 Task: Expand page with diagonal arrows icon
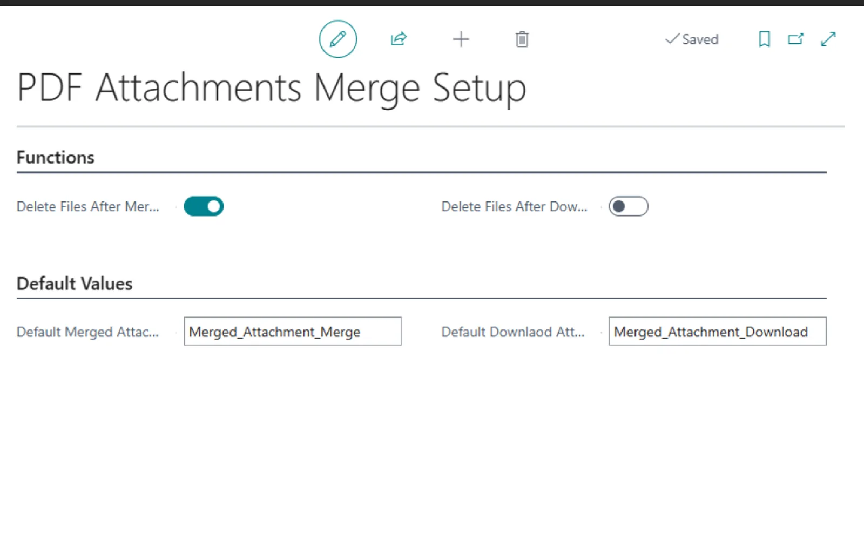click(x=828, y=39)
